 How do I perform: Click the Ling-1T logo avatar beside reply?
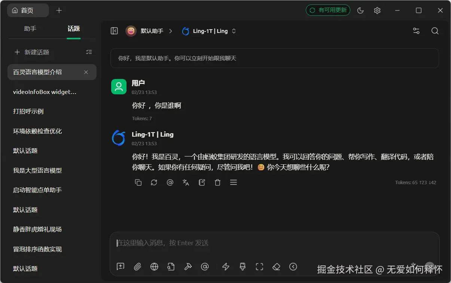click(119, 138)
